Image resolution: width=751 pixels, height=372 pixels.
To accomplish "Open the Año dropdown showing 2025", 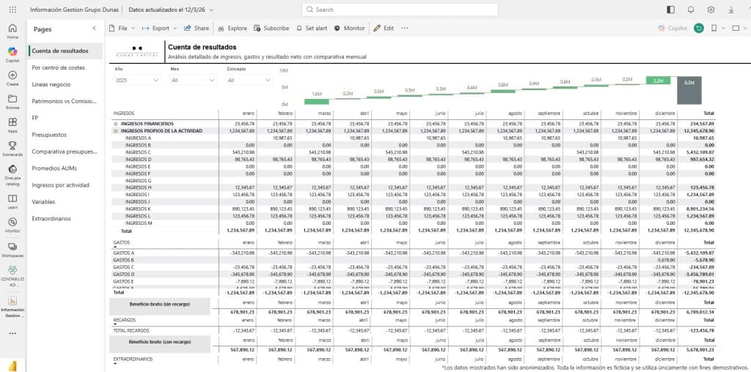I will 137,81.
